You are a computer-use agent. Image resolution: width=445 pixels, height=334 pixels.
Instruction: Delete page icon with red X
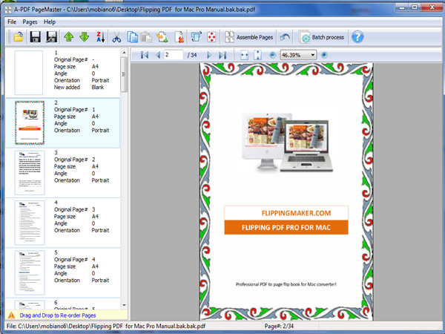click(179, 37)
